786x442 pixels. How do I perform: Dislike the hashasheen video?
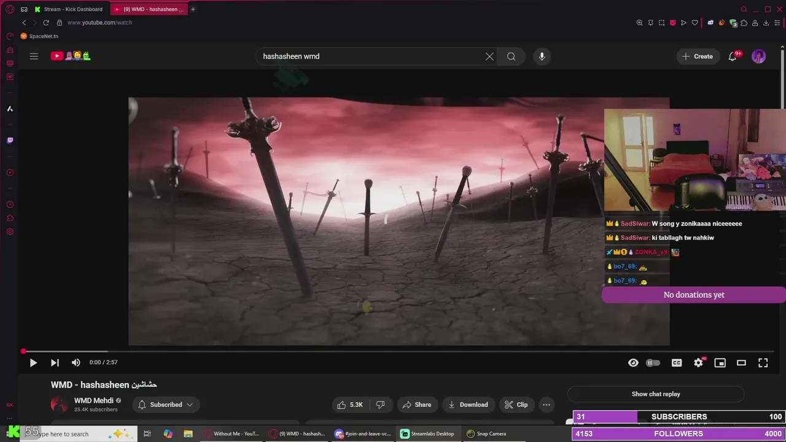380,405
